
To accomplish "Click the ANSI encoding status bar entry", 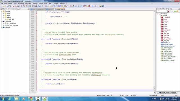I will coord(163,95).
